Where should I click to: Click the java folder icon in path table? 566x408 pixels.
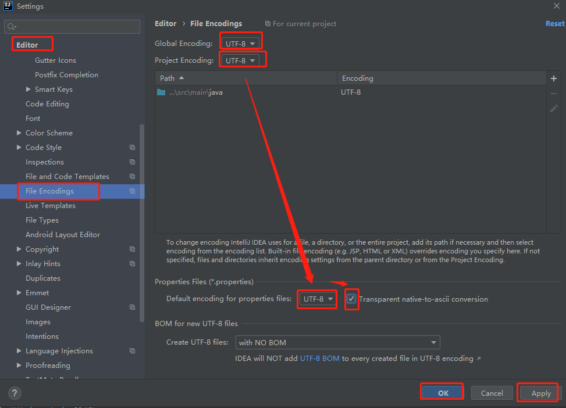click(x=161, y=92)
